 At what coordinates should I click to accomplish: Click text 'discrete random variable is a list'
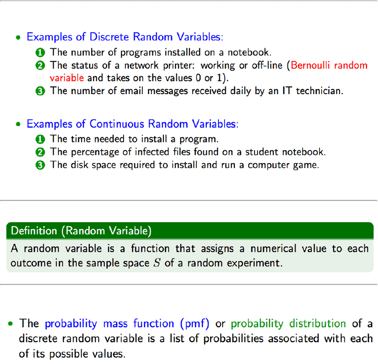[101, 338]
